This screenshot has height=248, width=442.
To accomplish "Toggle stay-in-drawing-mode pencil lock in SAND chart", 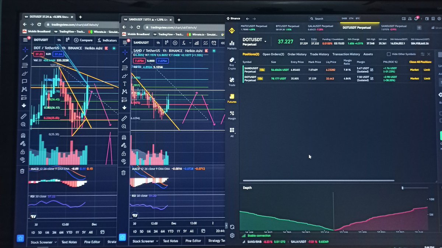I will [x=124, y=145].
